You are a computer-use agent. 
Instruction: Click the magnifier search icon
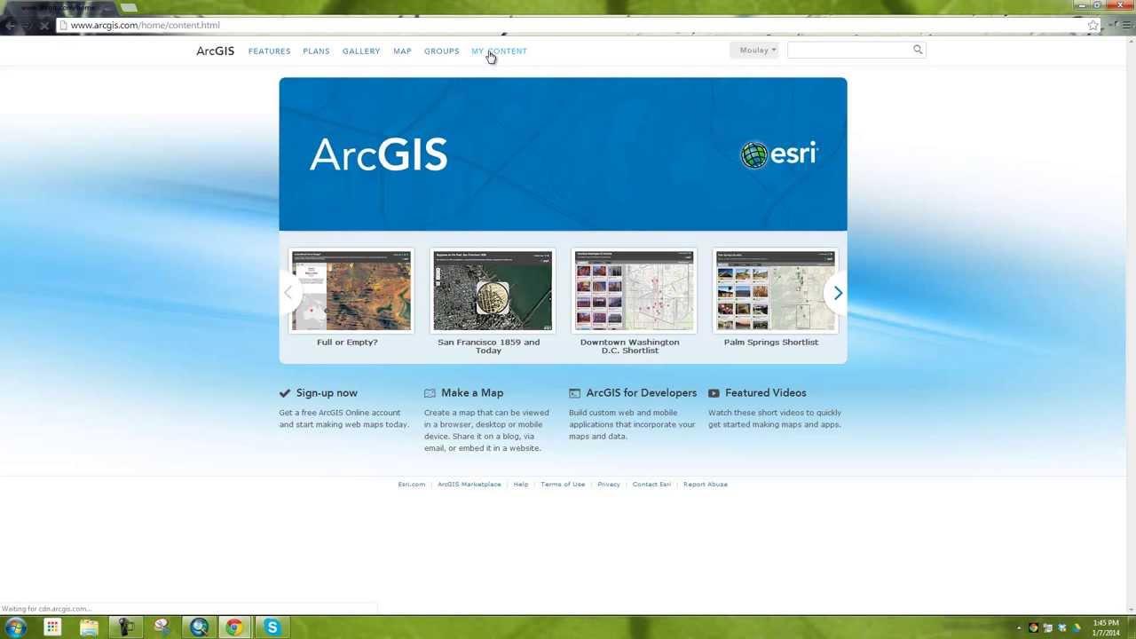pos(918,50)
